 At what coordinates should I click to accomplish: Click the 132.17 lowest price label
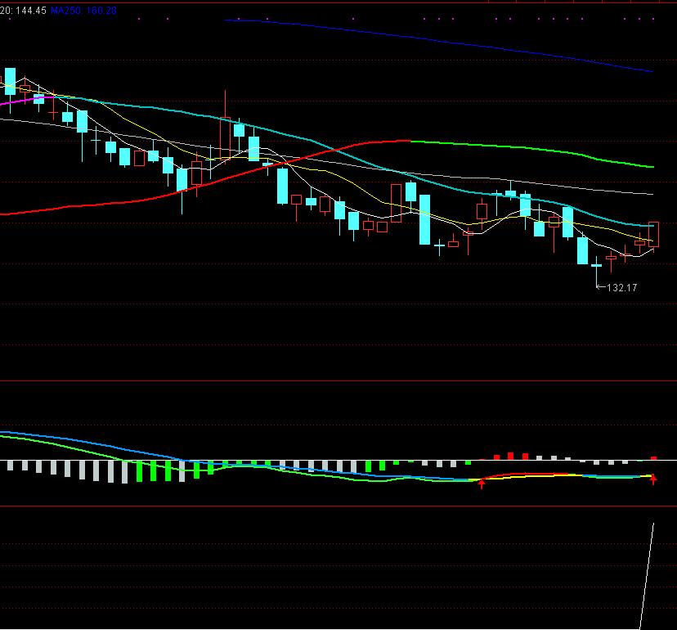pos(621,288)
